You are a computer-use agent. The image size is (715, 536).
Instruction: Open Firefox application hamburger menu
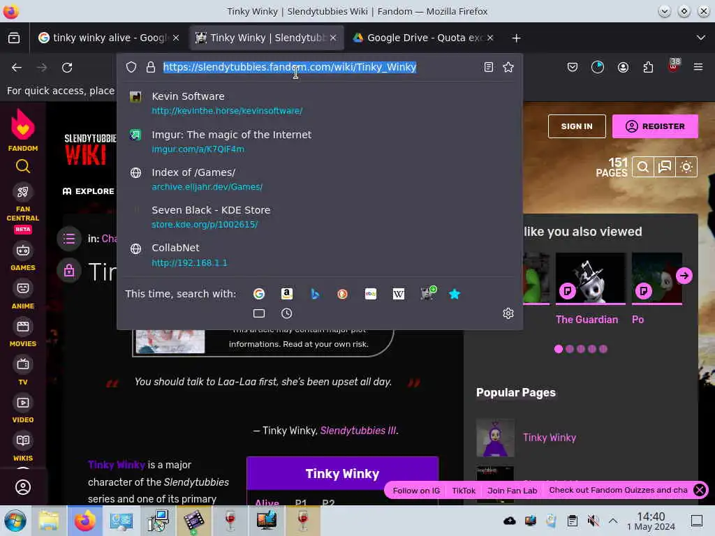click(x=698, y=67)
